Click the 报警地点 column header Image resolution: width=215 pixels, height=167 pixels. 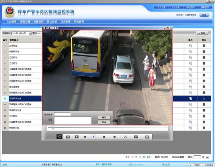tap(14, 40)
